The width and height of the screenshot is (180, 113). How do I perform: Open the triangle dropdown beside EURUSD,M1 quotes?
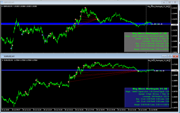tap(3, 60)
